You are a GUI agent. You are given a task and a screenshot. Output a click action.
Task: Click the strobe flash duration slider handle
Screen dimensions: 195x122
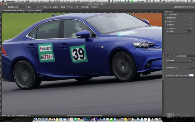pyautogui.click(x=181, y=78)
